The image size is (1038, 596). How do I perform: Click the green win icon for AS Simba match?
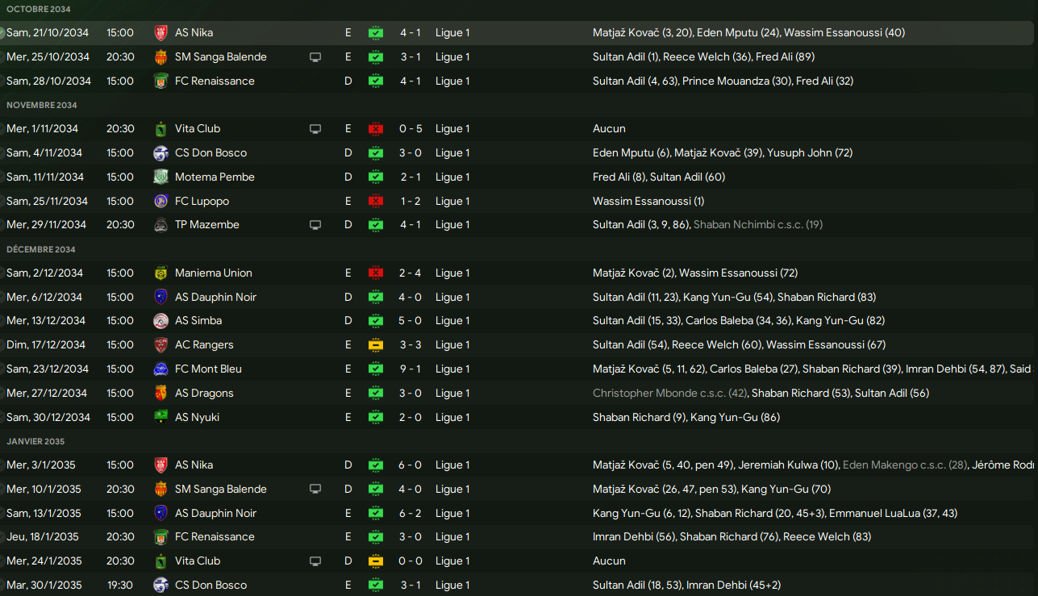(376, 321)
